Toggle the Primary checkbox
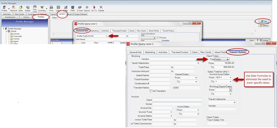 pos(158,38)
